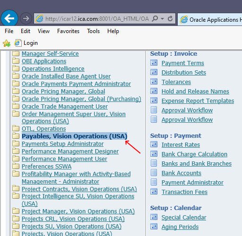Image resolution: width=242 pixels, height=236 pixels.
Task: Open Performance Management Designer link
Action: pos(70,152)
